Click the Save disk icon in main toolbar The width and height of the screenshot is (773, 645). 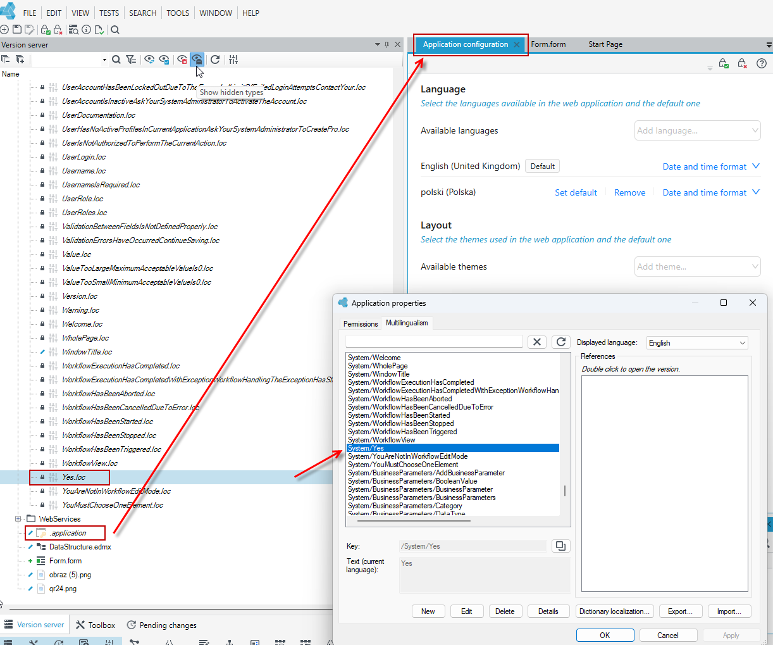click(x=17, y=30)
